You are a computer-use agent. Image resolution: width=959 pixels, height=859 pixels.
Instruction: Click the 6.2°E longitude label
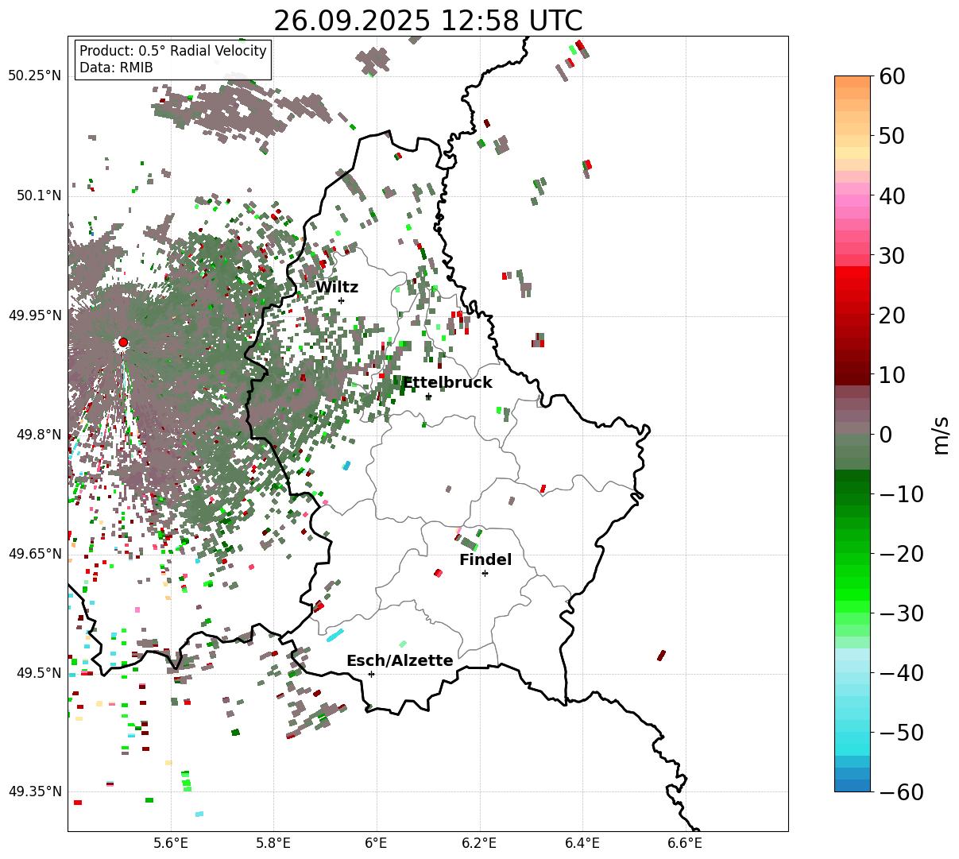(x=480, y=842)
